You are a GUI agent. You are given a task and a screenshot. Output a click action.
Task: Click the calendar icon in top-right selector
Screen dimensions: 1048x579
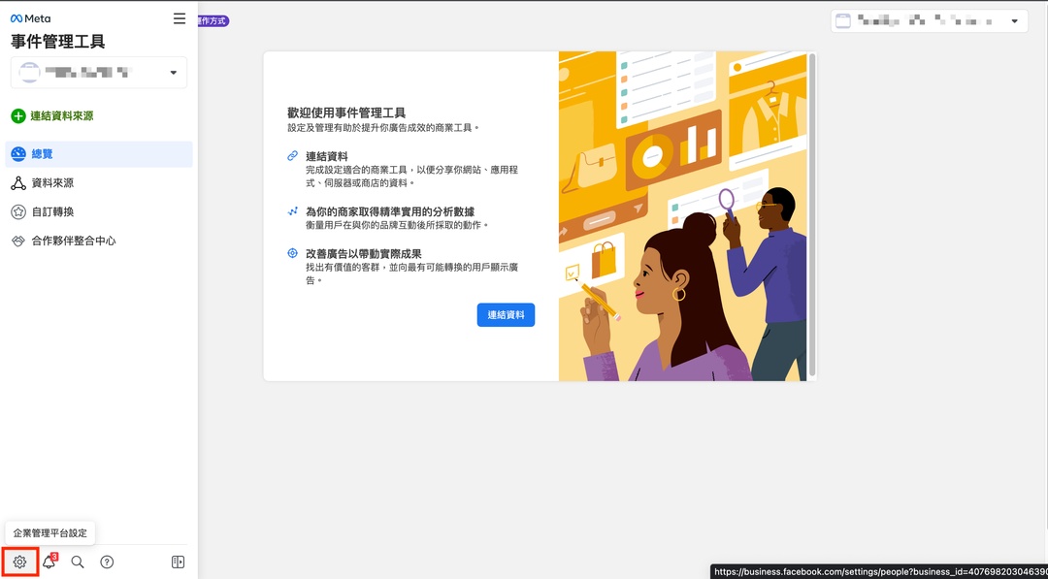coord(842,21)
